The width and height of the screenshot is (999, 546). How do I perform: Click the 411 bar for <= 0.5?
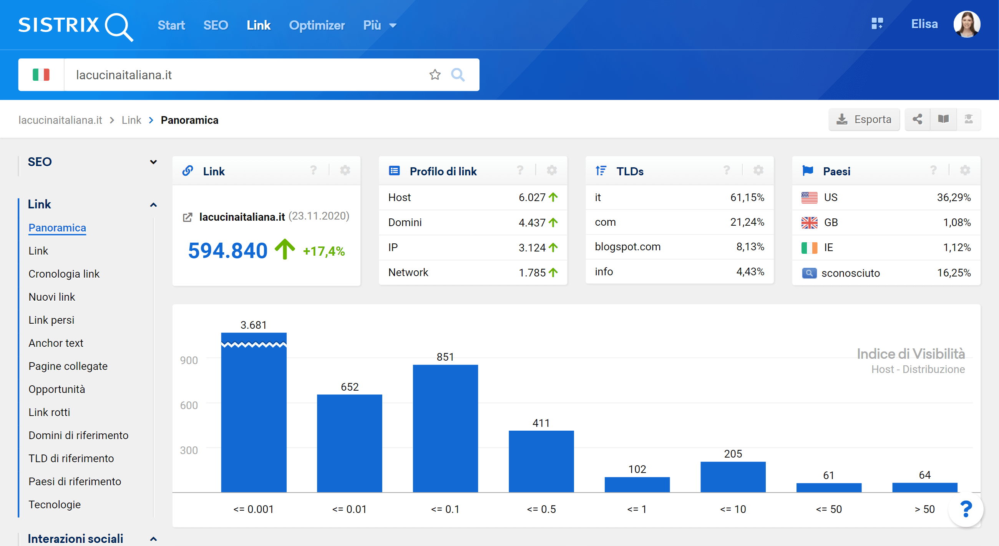point(541,461)
